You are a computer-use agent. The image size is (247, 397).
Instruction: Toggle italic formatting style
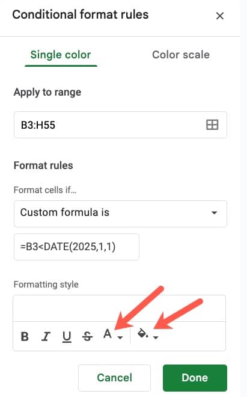46,336
